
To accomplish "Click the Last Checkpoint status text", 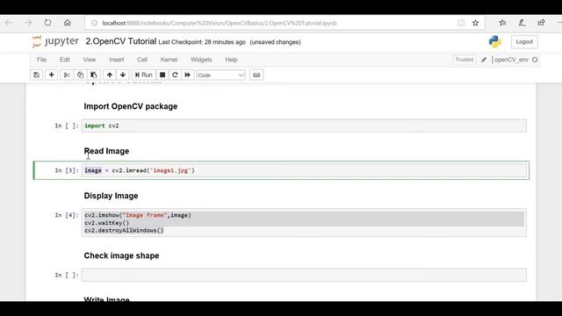I will pyautogui.click(x=202, y=42).
